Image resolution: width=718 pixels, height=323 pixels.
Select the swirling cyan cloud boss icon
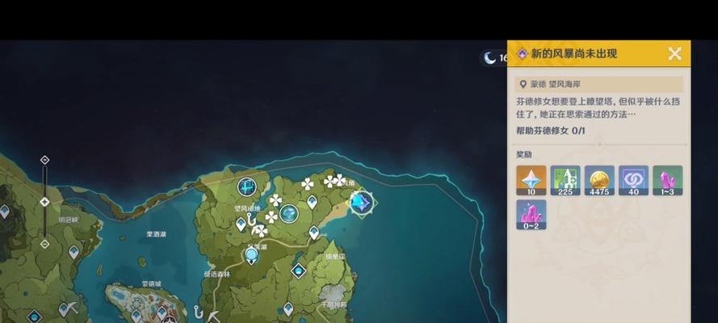click(x=289, y=213)
